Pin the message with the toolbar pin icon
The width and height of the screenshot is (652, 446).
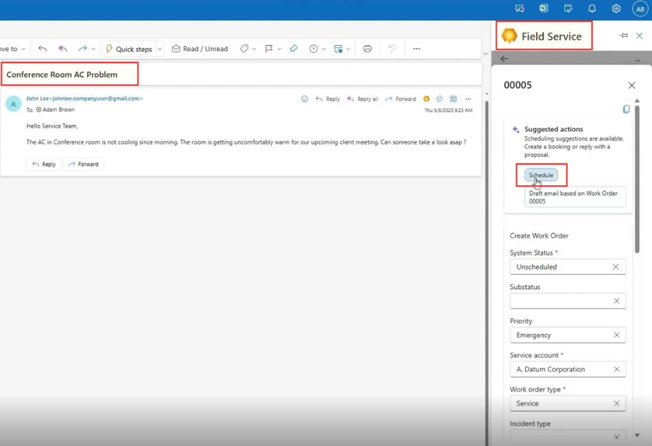[294, 49]
